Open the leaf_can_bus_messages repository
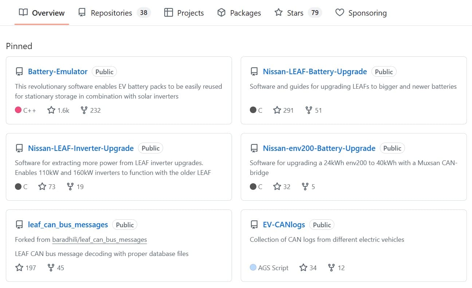The height and width of the screenshot is (288, 472). (68, 225)
